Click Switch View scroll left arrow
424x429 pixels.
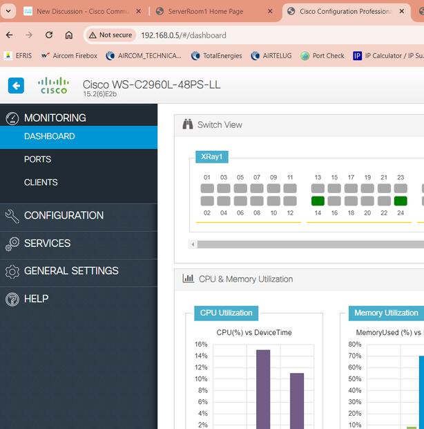pos(193,244)
